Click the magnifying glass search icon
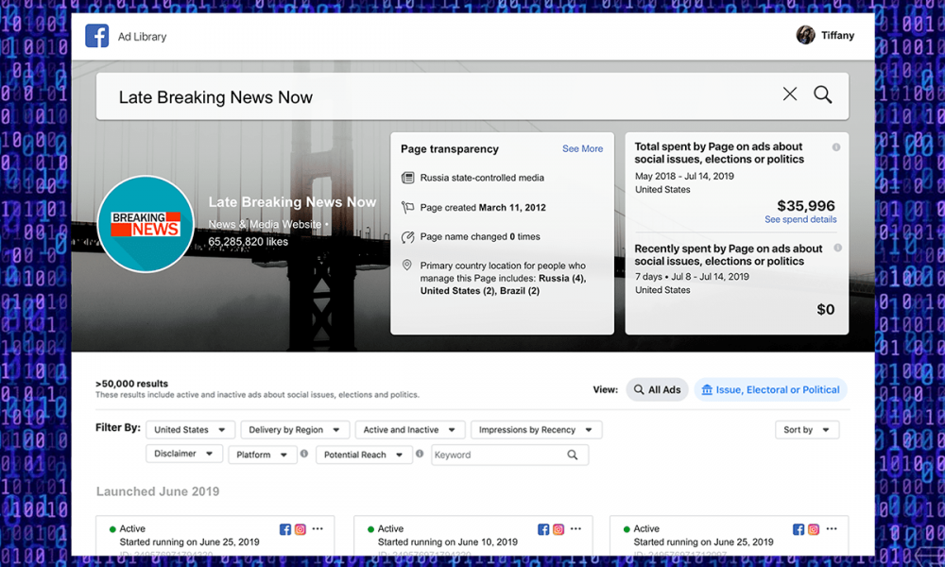Image resolution: width=945 pixels, height=567 pixels. (823, 94)
